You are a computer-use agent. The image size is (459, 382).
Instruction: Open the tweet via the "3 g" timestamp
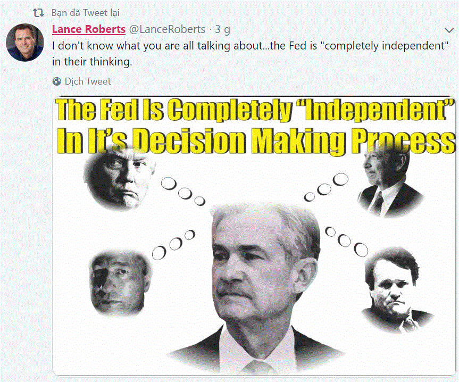tap(222, 29)
